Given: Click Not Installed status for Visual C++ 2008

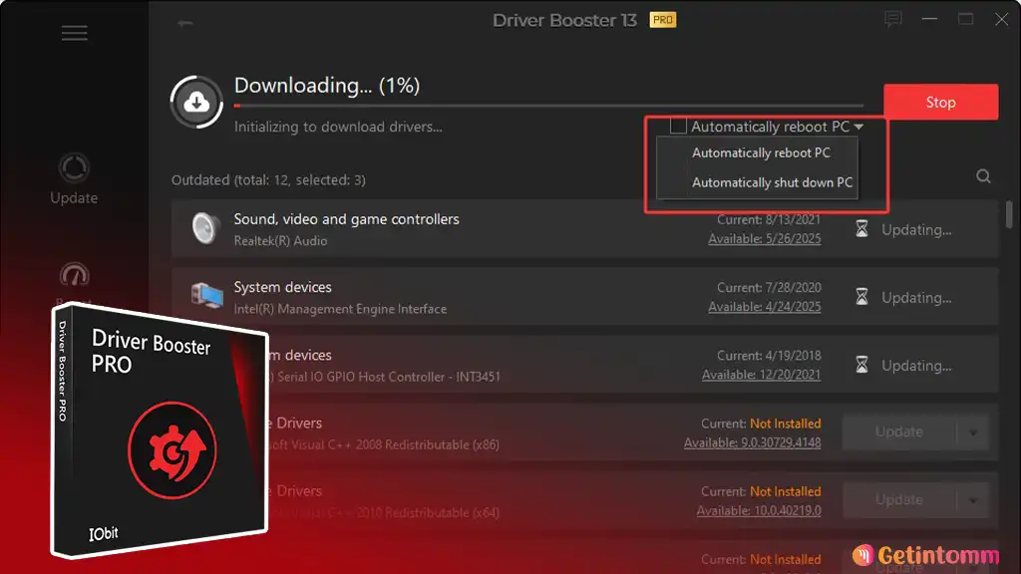Looking at the screenshot, I should point(786,424).
